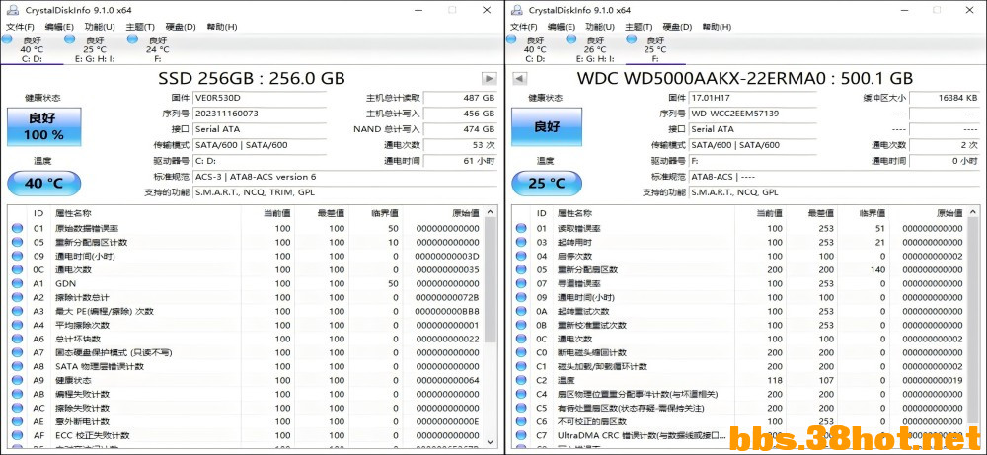Viewport: 987px width, 455px height.
Task: Click host total reads value 487 GB
Action: click(460, 98)
